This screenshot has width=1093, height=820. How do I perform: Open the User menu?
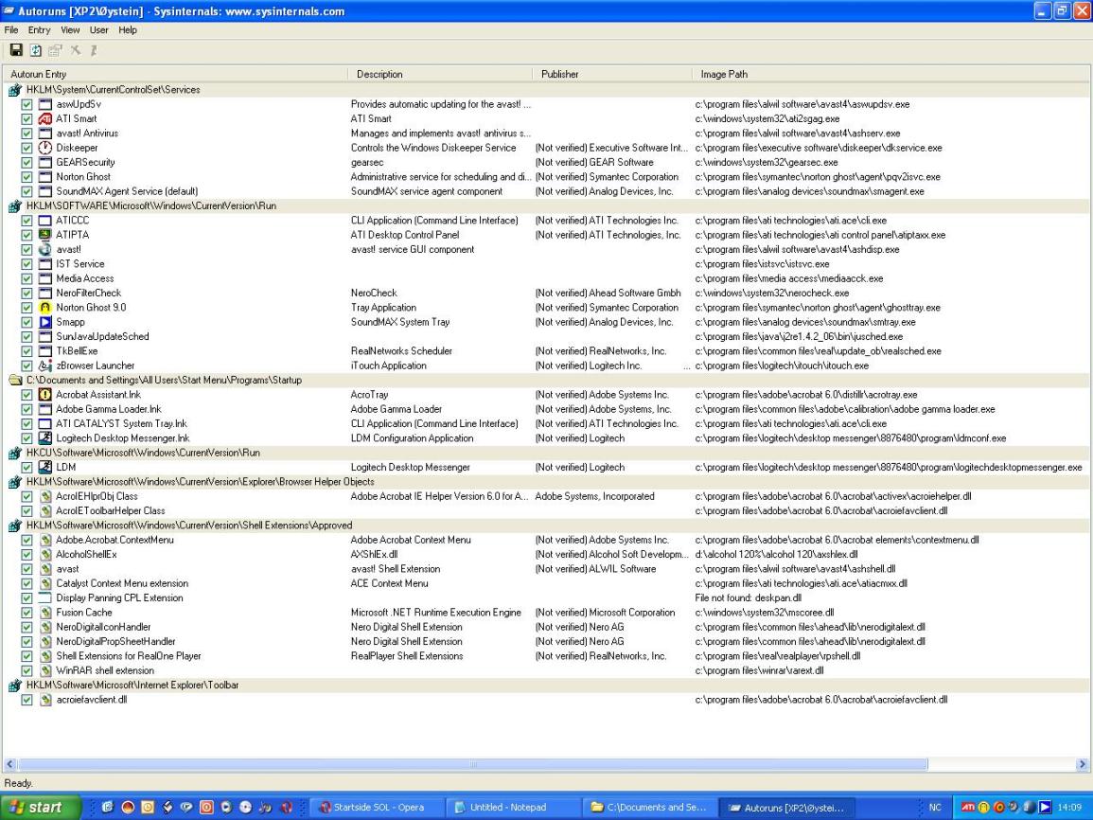coord(99,30)
